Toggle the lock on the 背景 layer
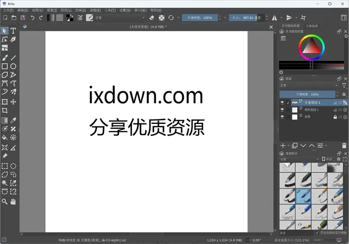The height and width of the screenshot is (244, 349). (x=335, y=117)
